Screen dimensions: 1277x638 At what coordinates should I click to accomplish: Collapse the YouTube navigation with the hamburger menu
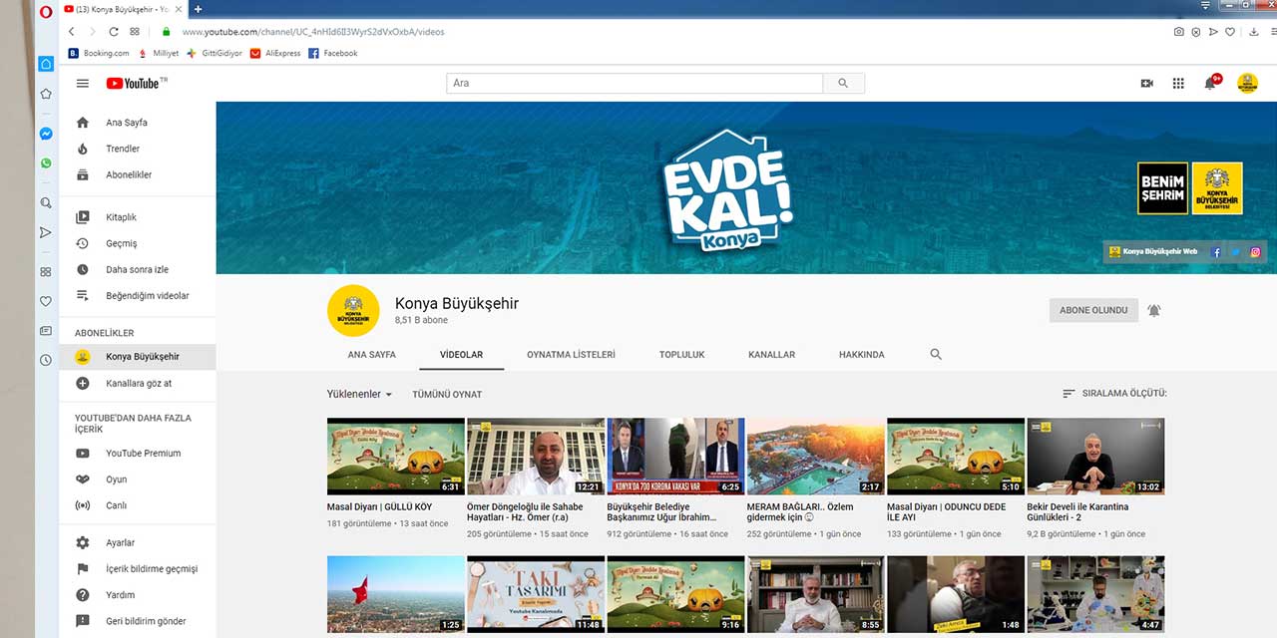point(83,84)
